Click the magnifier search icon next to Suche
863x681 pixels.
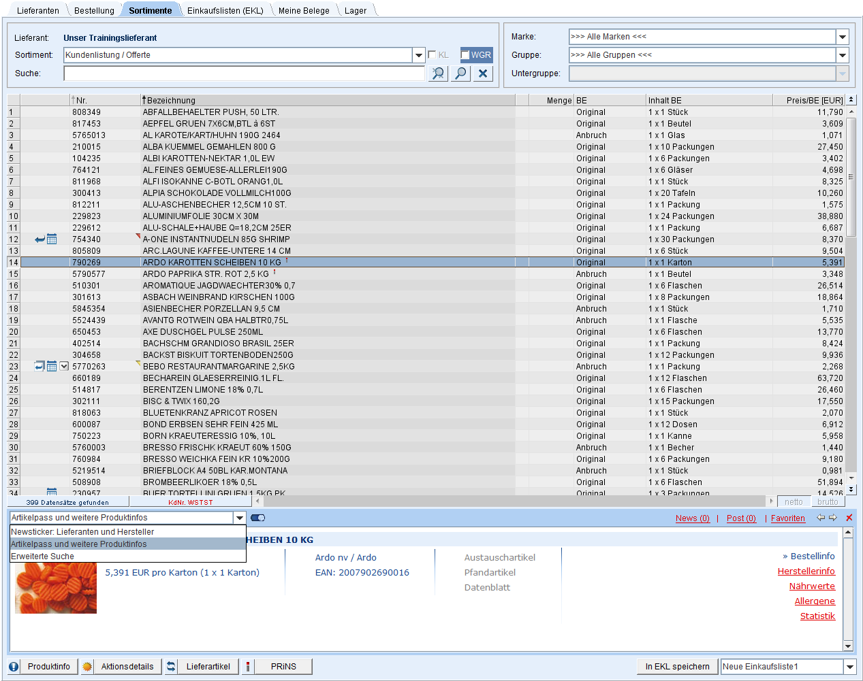click(x=461, y=73)
